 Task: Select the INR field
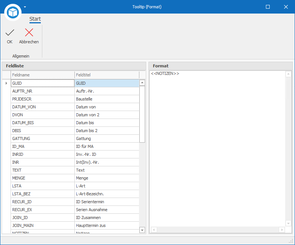pos(43,162)
